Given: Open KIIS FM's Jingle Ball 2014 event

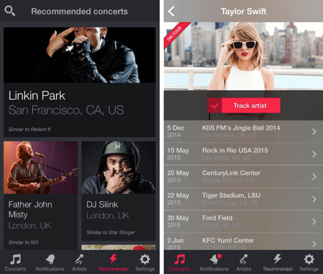Looking at the screenshot, I should [241, 128].
